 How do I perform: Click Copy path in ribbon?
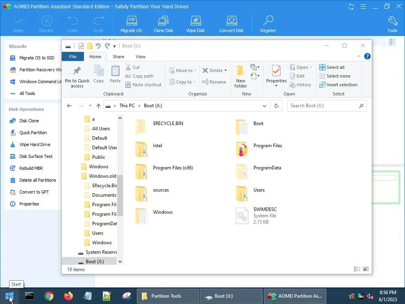(x=140, y=76)
